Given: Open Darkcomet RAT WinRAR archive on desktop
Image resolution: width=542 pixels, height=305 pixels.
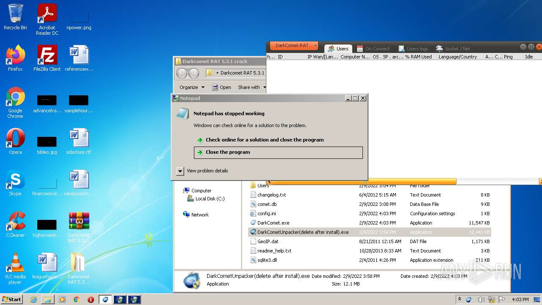Looking at the screenshot, I should click(x=79, y=227).
